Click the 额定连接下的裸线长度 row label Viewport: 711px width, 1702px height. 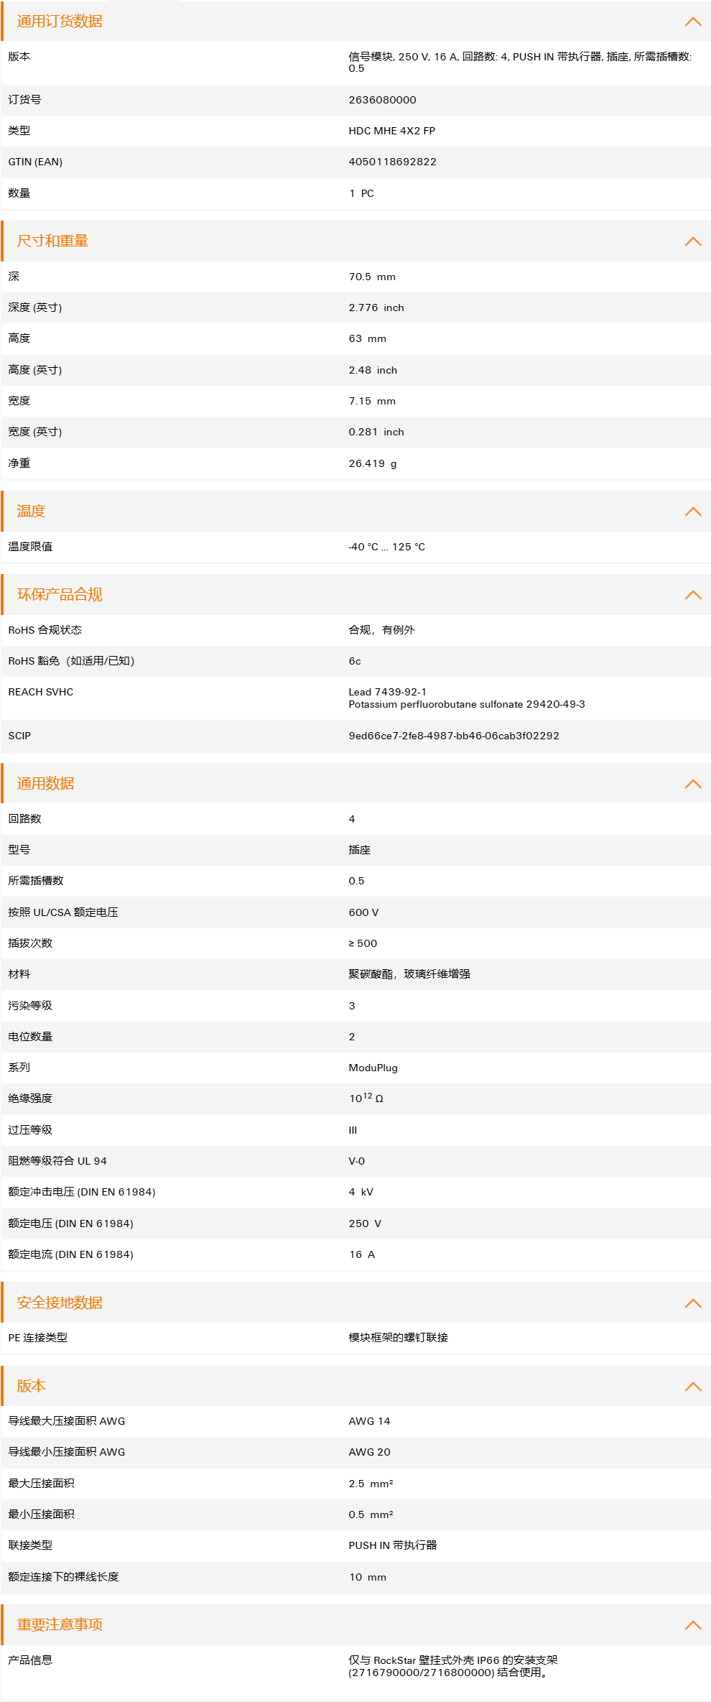(x=63, y=1577)
